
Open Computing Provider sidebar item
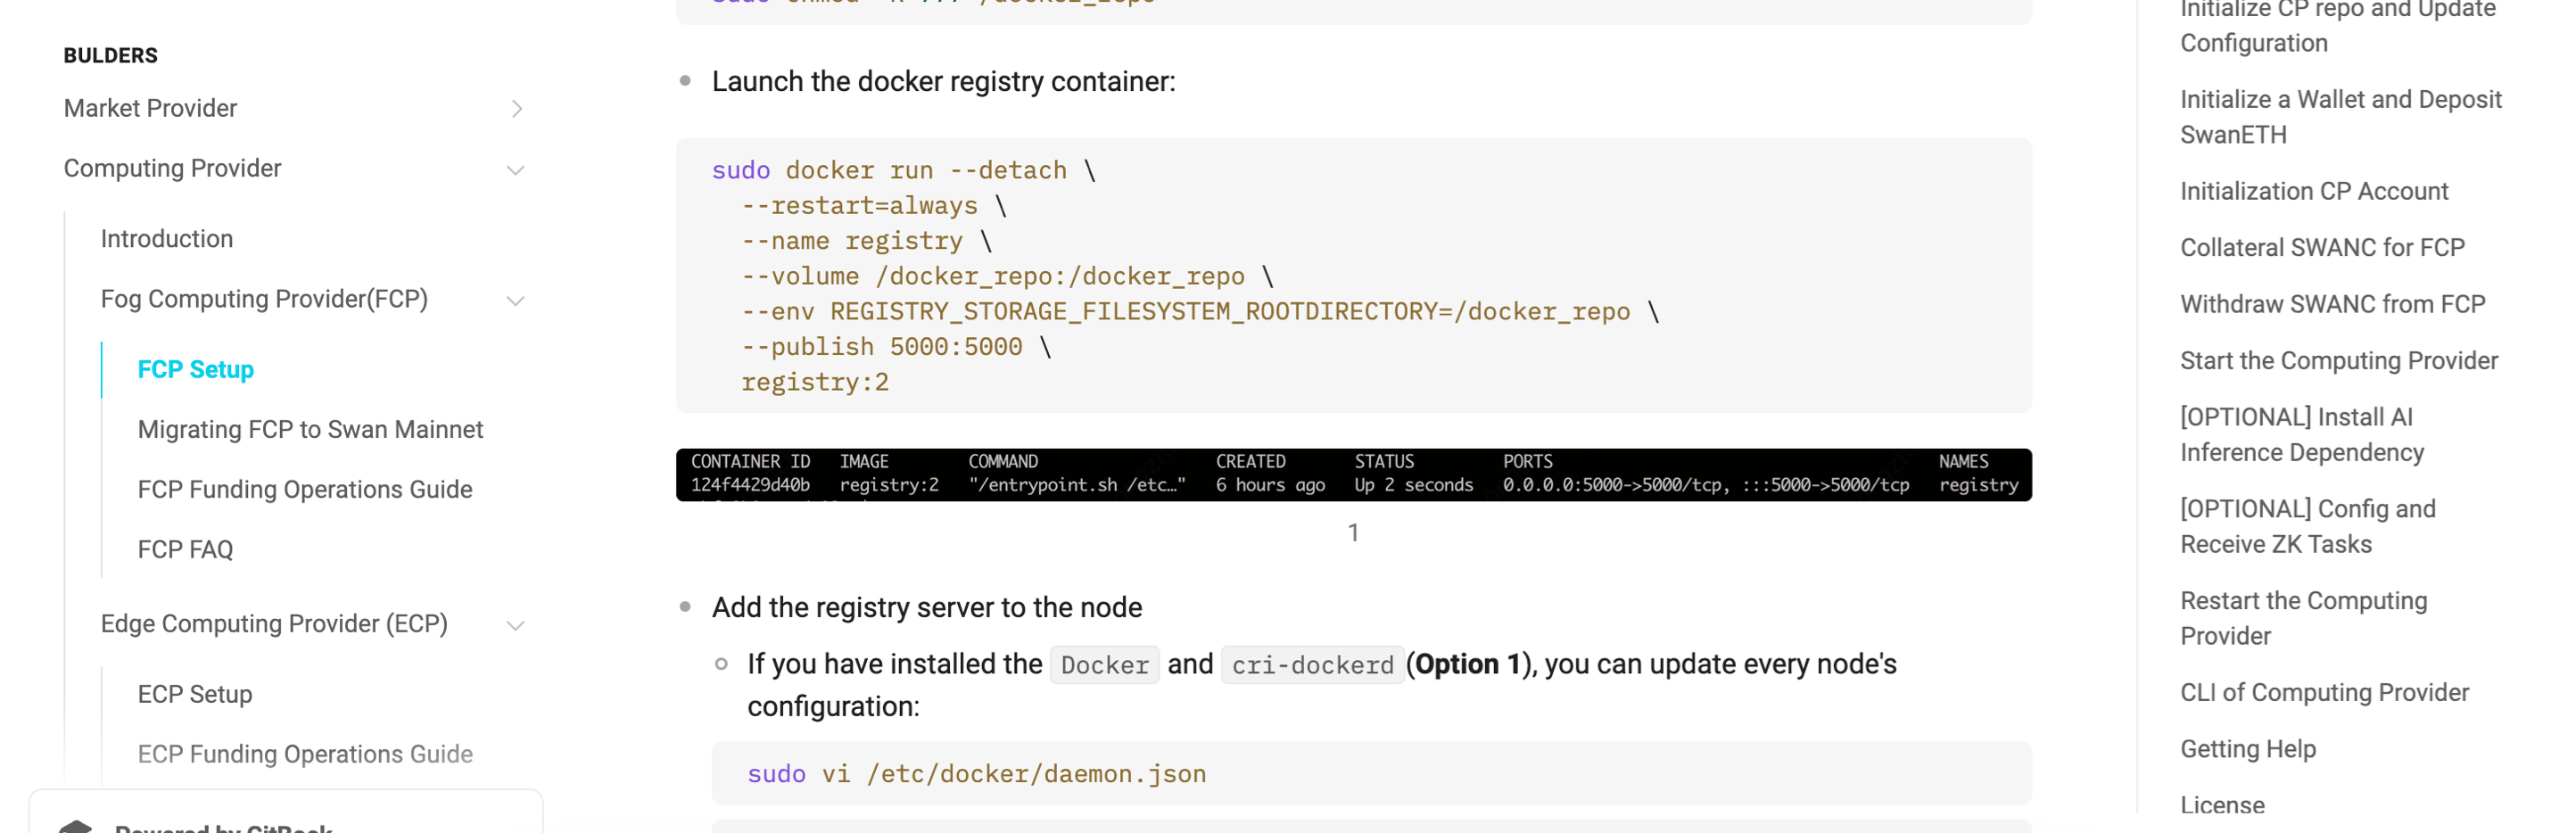tap(172, 168)
